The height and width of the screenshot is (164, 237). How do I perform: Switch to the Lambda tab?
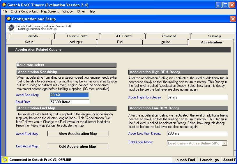(x=32, y=36)
